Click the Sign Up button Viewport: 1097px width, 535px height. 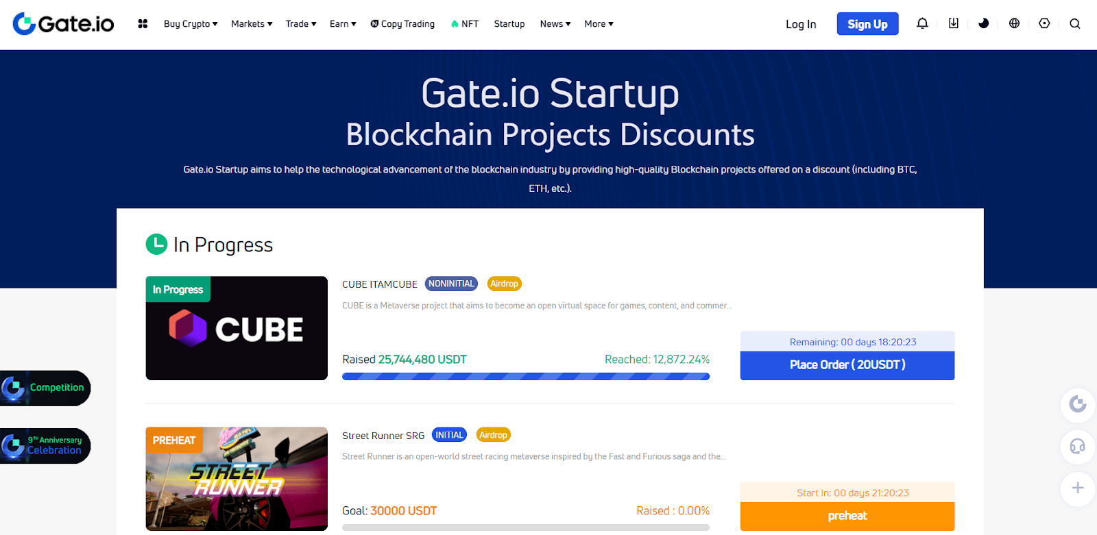pyautogui.click(x=867, y=24)
